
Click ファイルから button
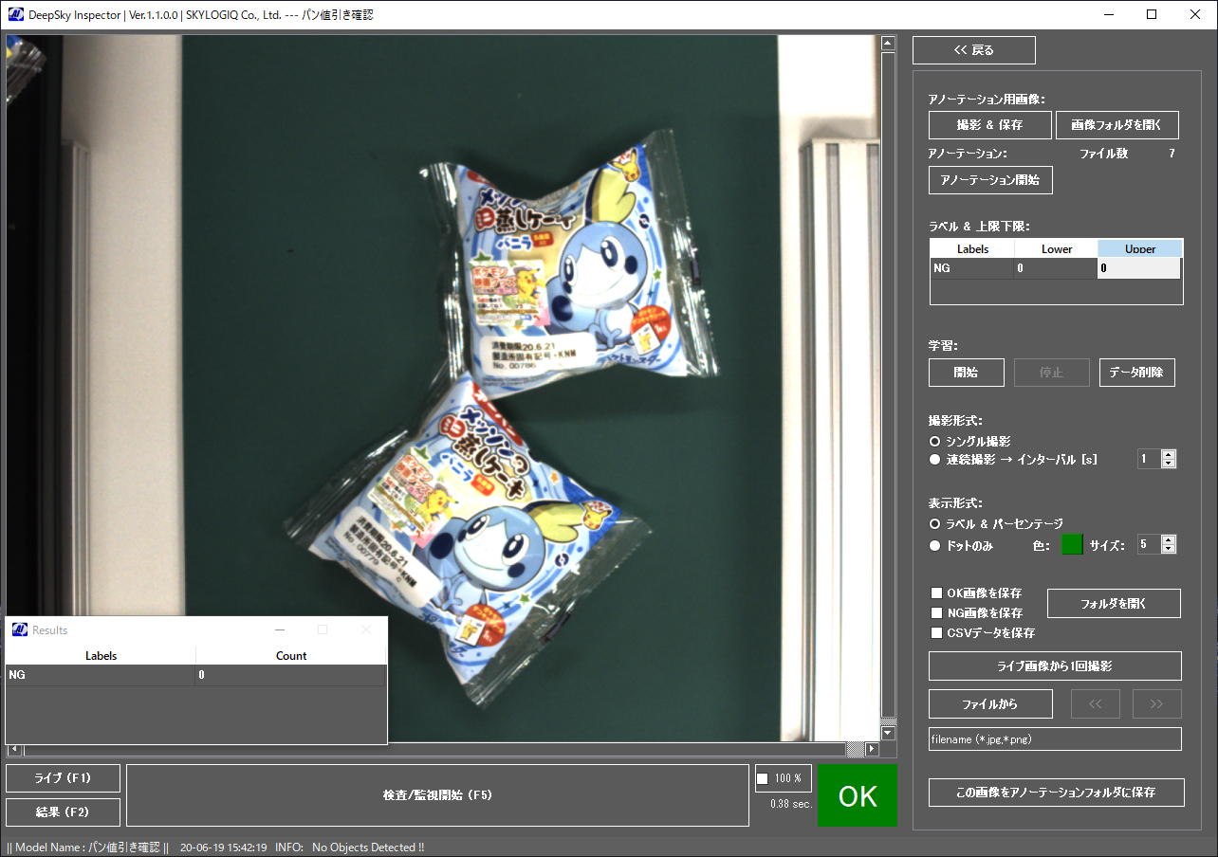point(990,704)
